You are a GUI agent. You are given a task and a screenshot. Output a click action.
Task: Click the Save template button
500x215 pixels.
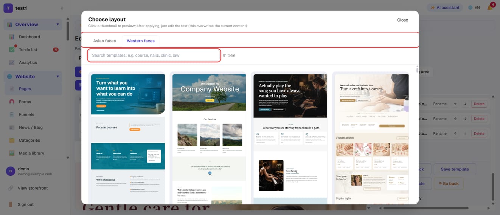(x=455, y=169)
